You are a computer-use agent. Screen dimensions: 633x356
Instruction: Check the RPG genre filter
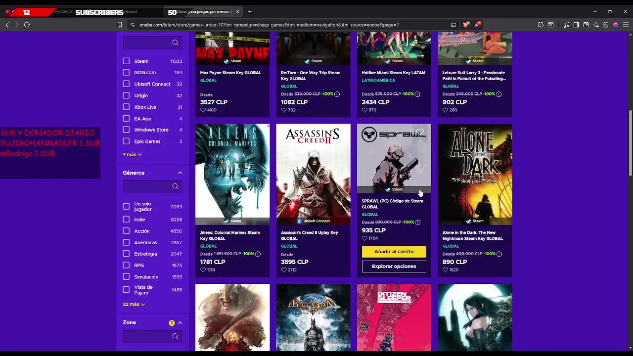tap(126, 266)
